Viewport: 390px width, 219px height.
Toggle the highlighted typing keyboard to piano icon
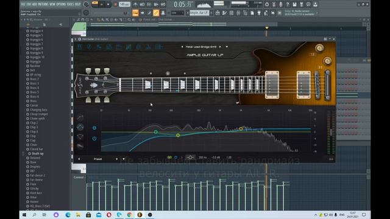135,13
